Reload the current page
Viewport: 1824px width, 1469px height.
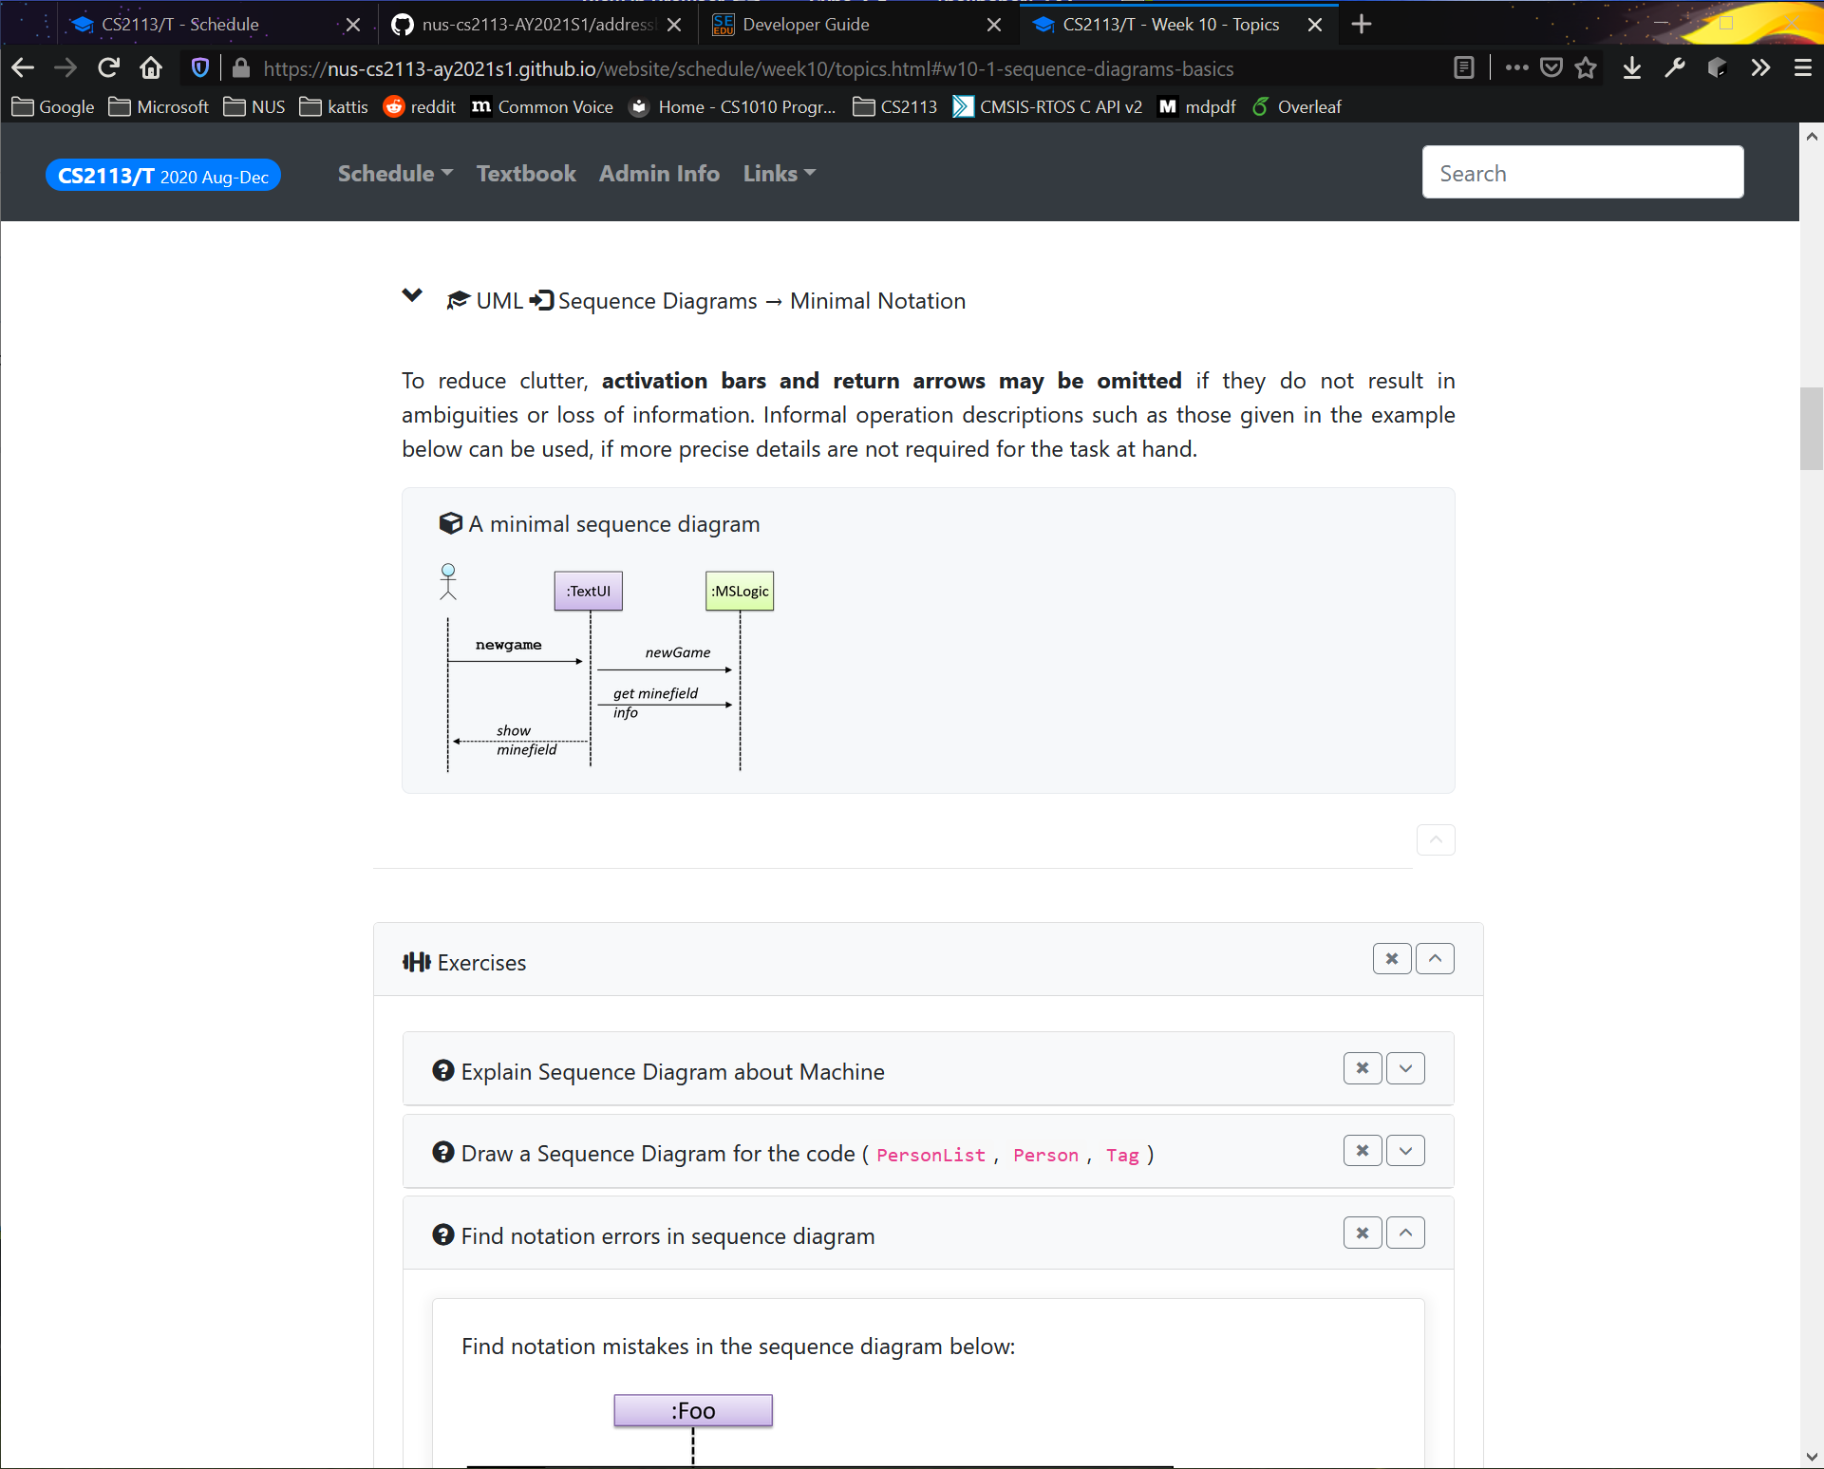pyautogui.click(x=108, y=68)
